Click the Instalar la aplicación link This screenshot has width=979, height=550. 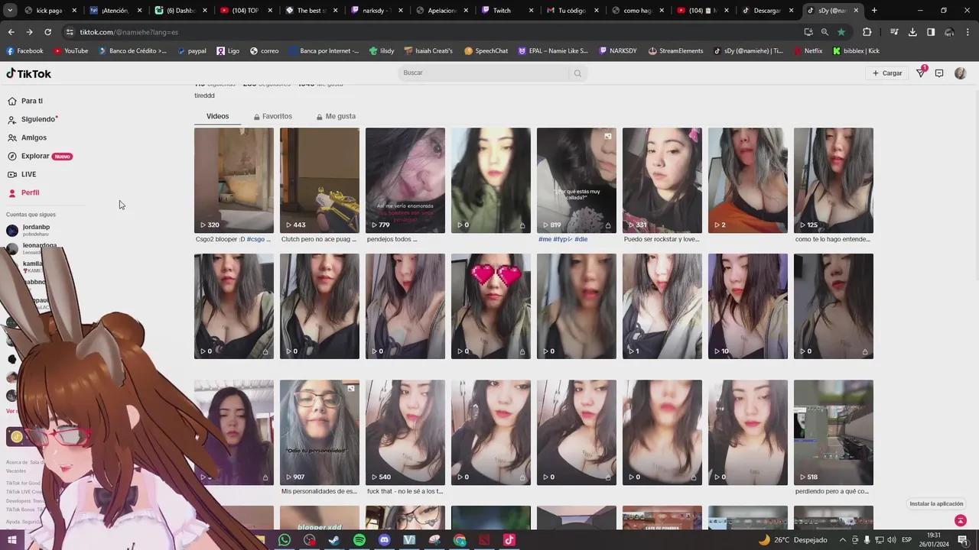coord(935,503)
